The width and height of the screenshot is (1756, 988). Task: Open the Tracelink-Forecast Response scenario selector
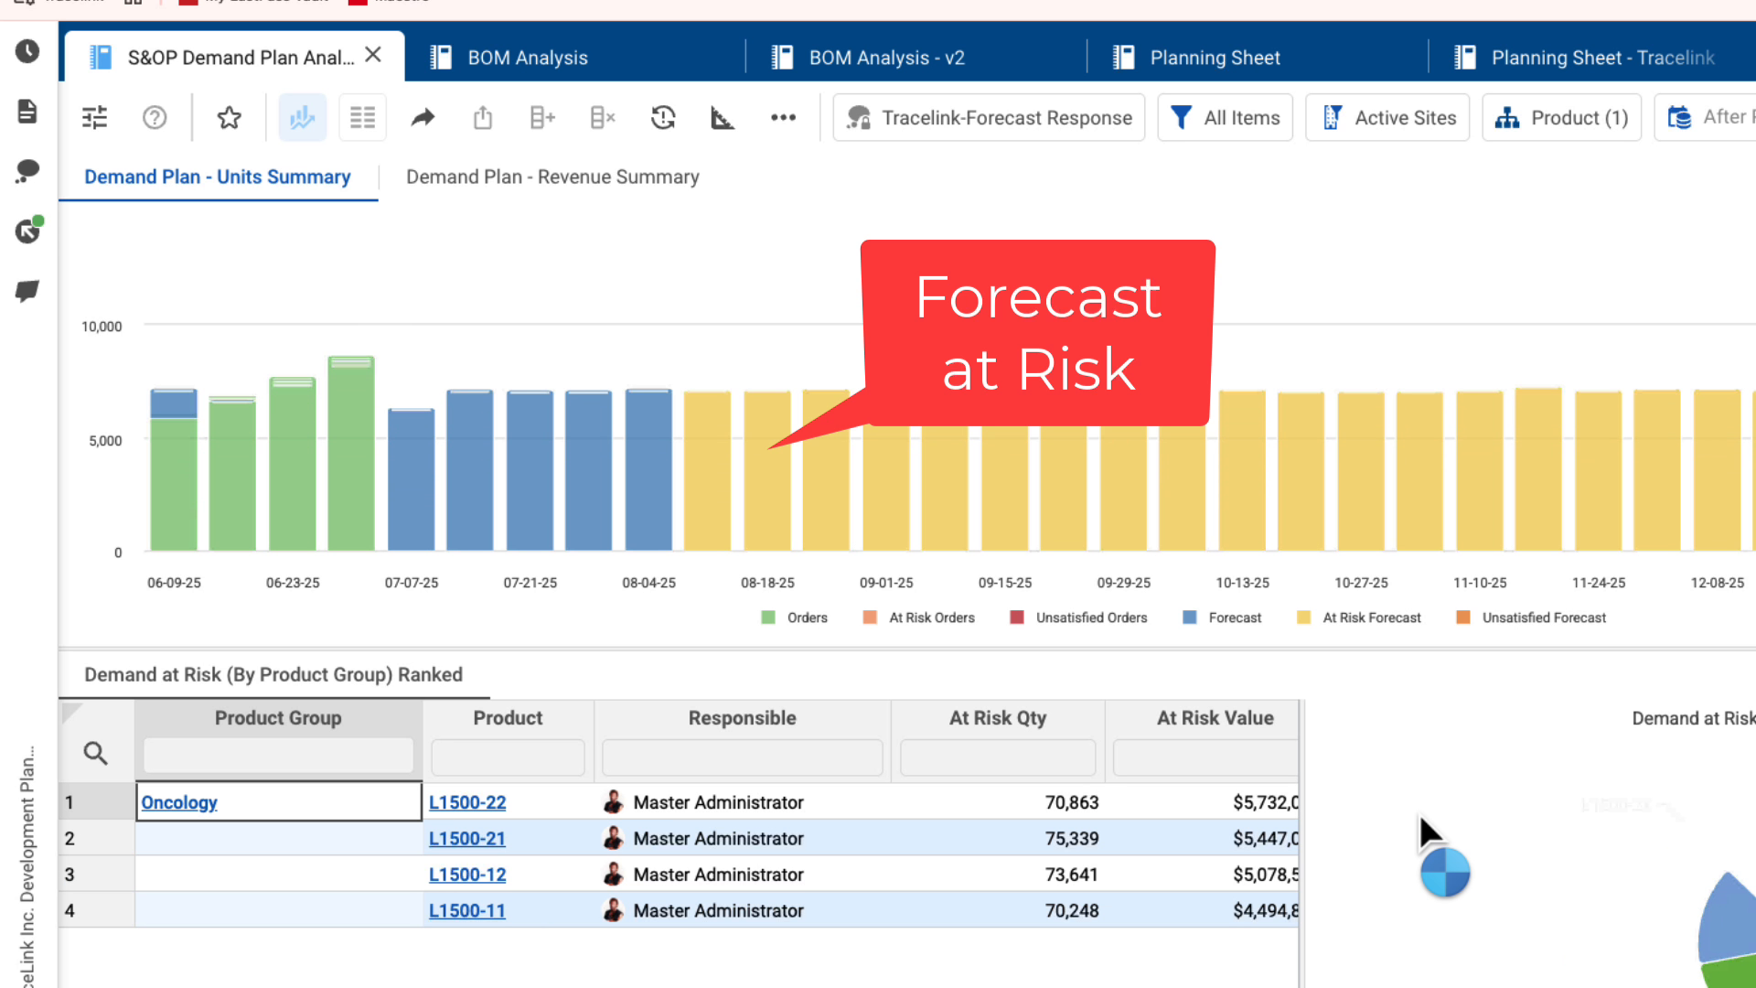(x=989, y=117)
